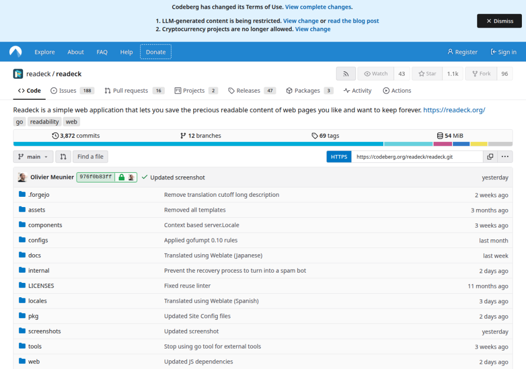Select the HTTPS clone option
The height and width of the screenshot is (369, 526).
coord(339,156)
